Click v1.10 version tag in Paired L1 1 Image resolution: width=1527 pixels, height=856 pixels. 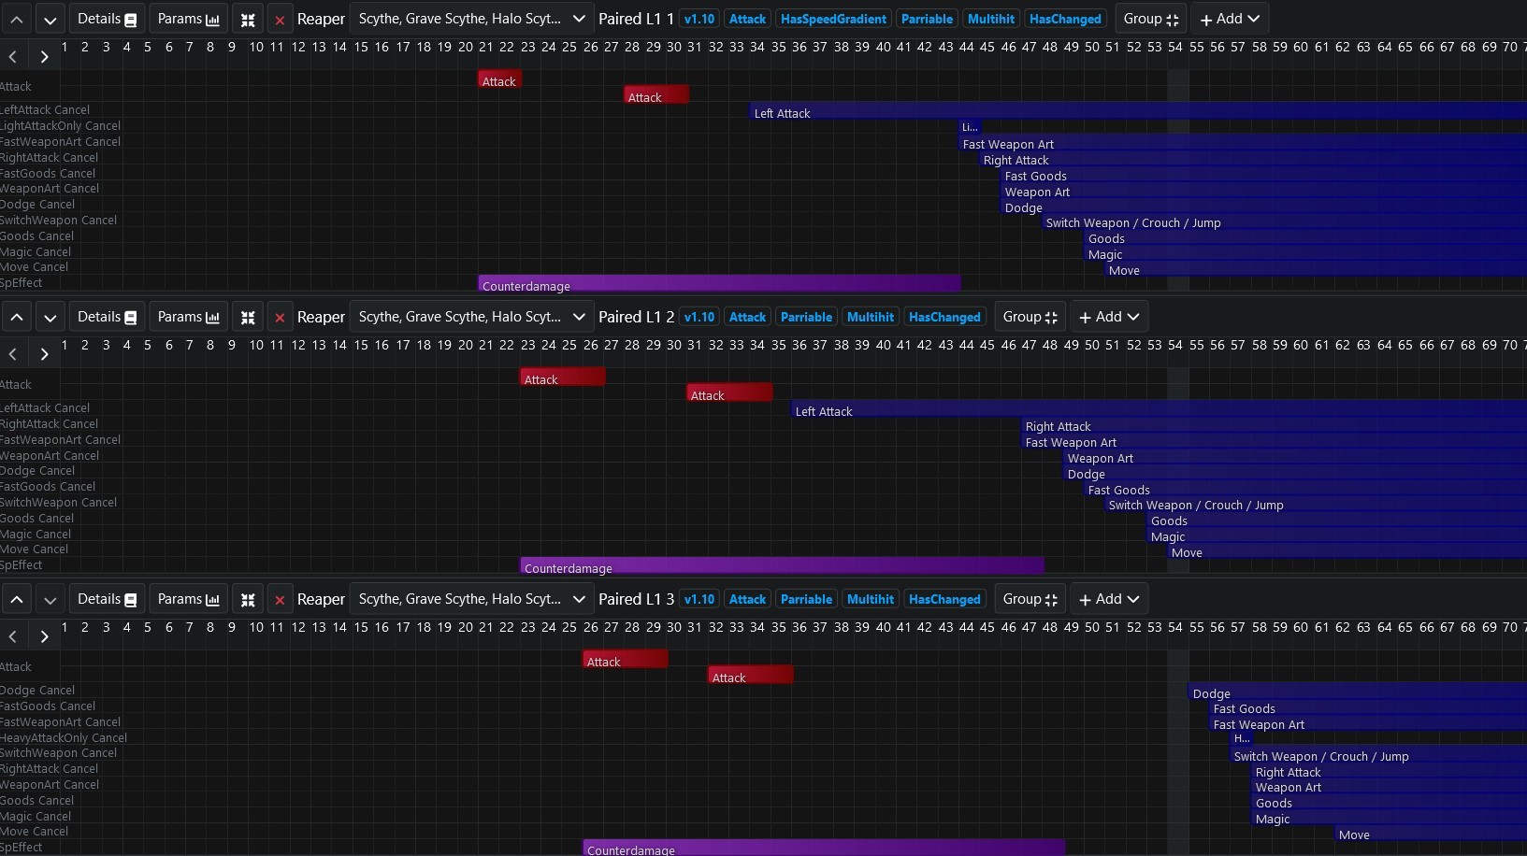click(699, 19)
